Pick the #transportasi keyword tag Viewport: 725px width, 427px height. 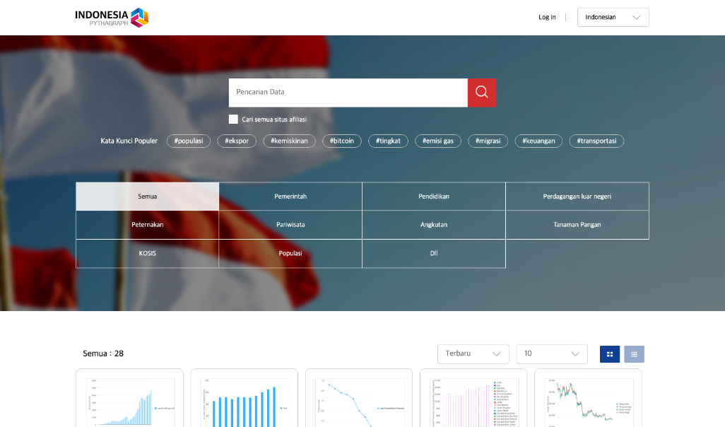596,141
